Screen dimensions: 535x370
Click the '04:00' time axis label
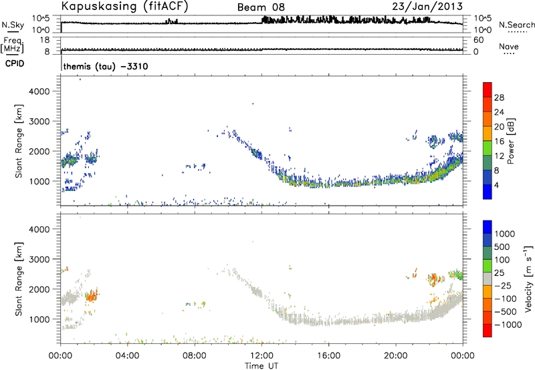(127, 356)
